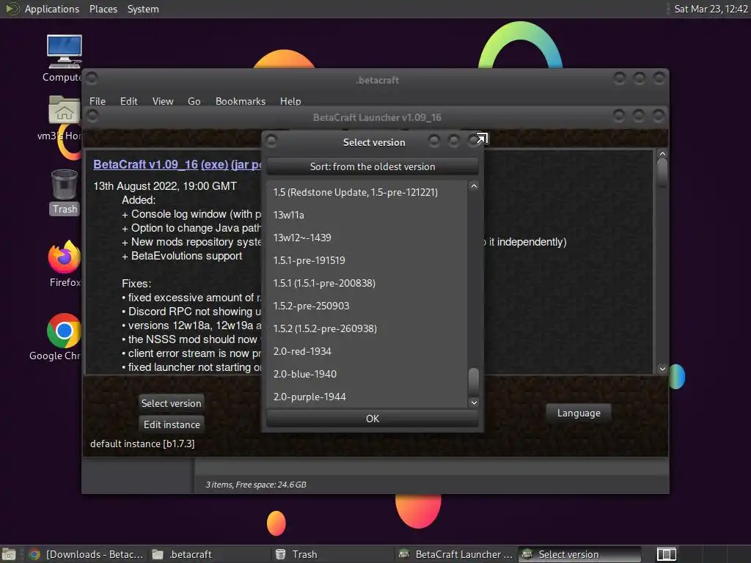Click BetaCraft Launcher taskbar entry icon
The image size is (751, 563).
pyautogui.click(x=404, y=554)
